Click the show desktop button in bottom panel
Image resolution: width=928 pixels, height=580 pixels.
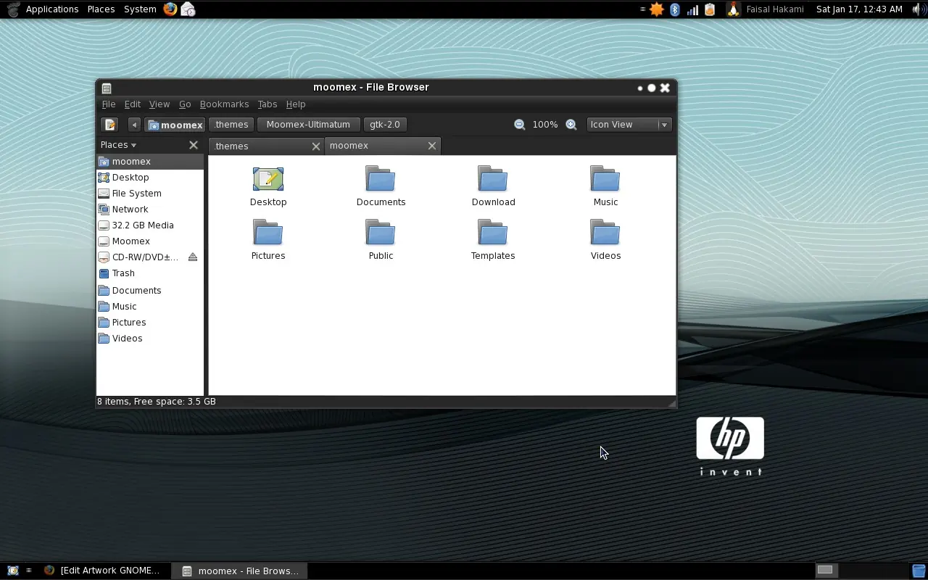(12, 571)
